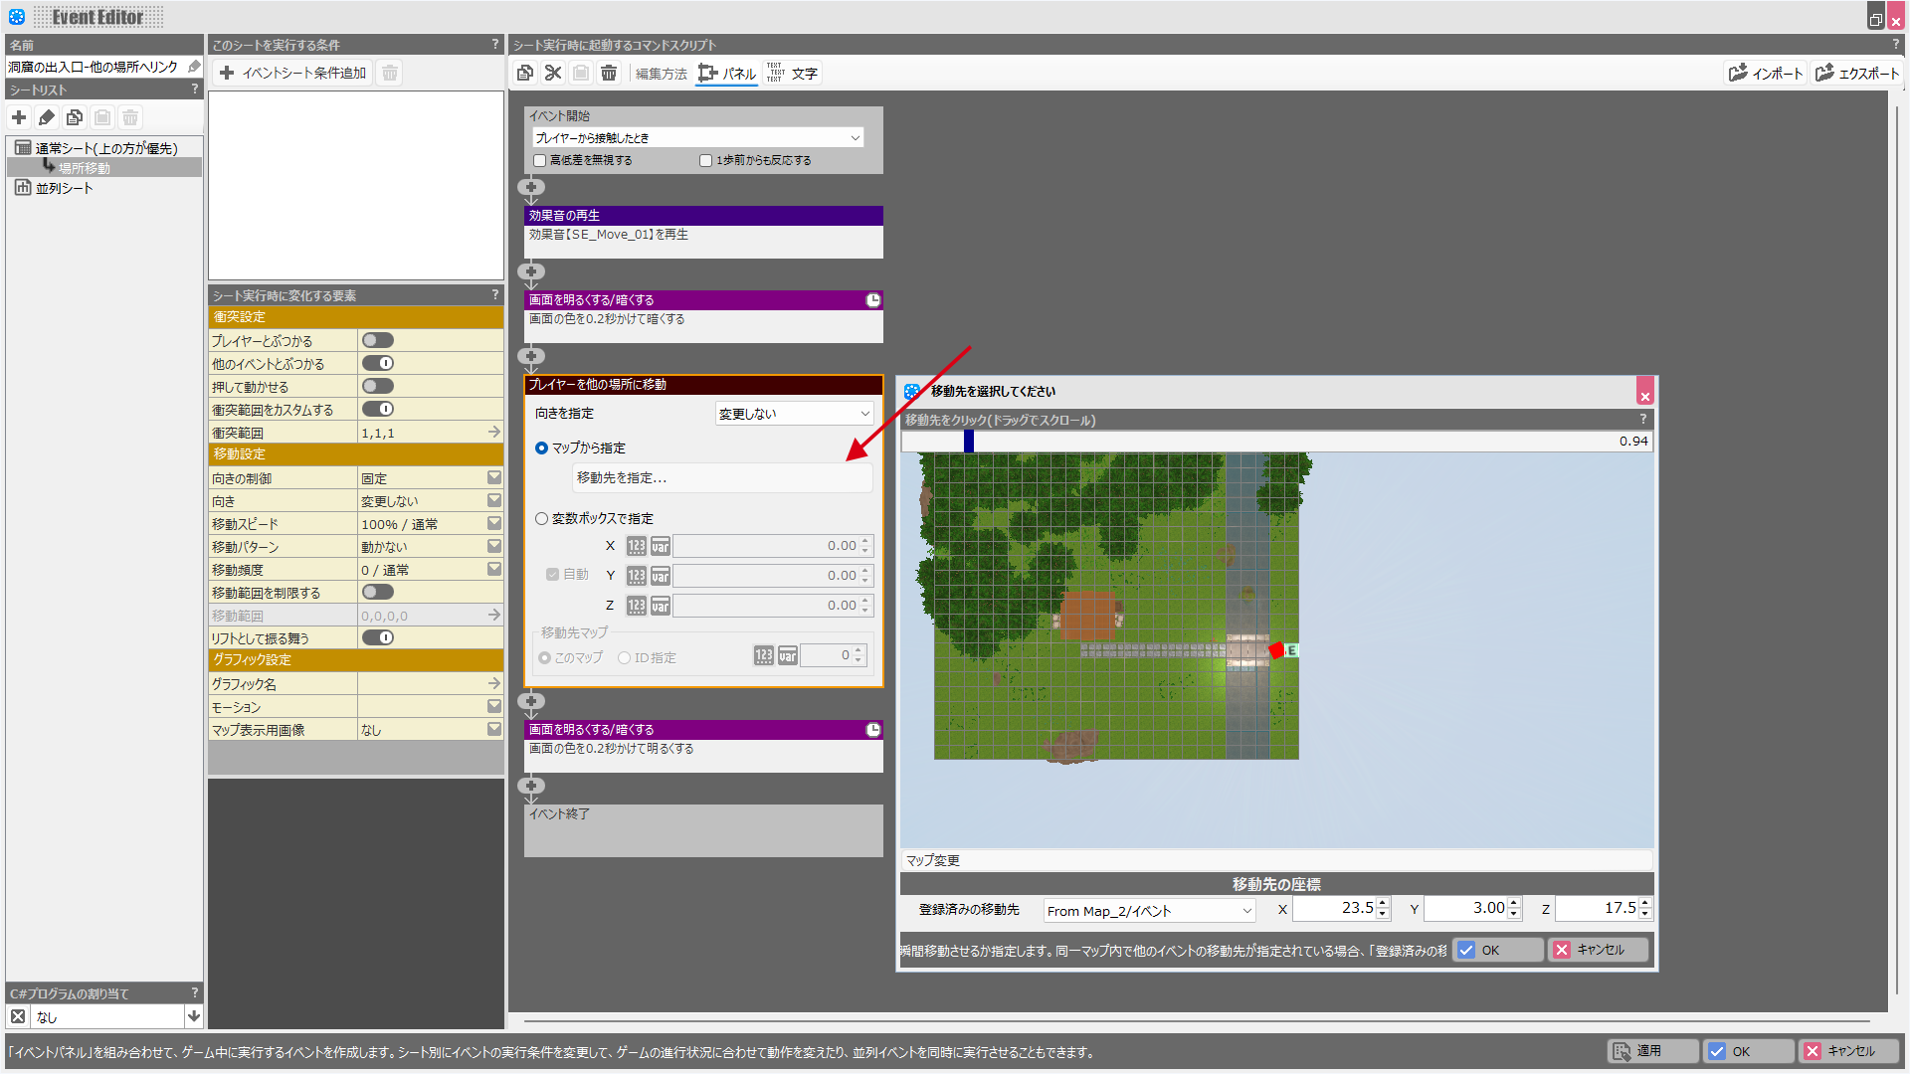Click イベントシート条件追加 button
1910x1074 pixels.
[293, 73]
